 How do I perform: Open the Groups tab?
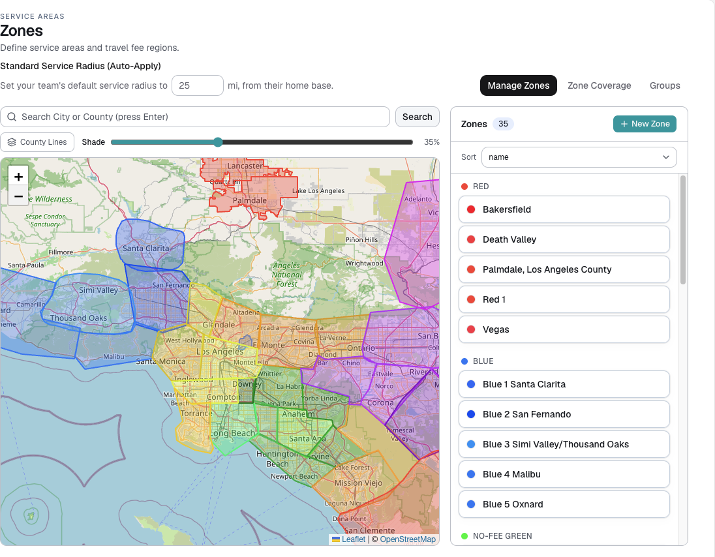(x=664, y=85)
